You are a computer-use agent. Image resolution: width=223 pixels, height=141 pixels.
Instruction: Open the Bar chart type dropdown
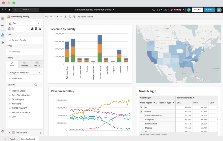(x=25, y=23)
